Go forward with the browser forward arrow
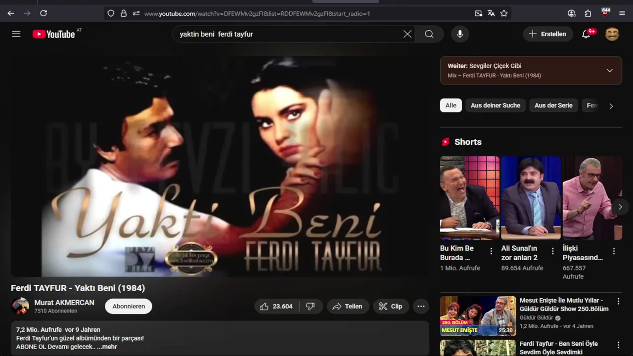Screen dimensions: 633x356 (27, 13)
